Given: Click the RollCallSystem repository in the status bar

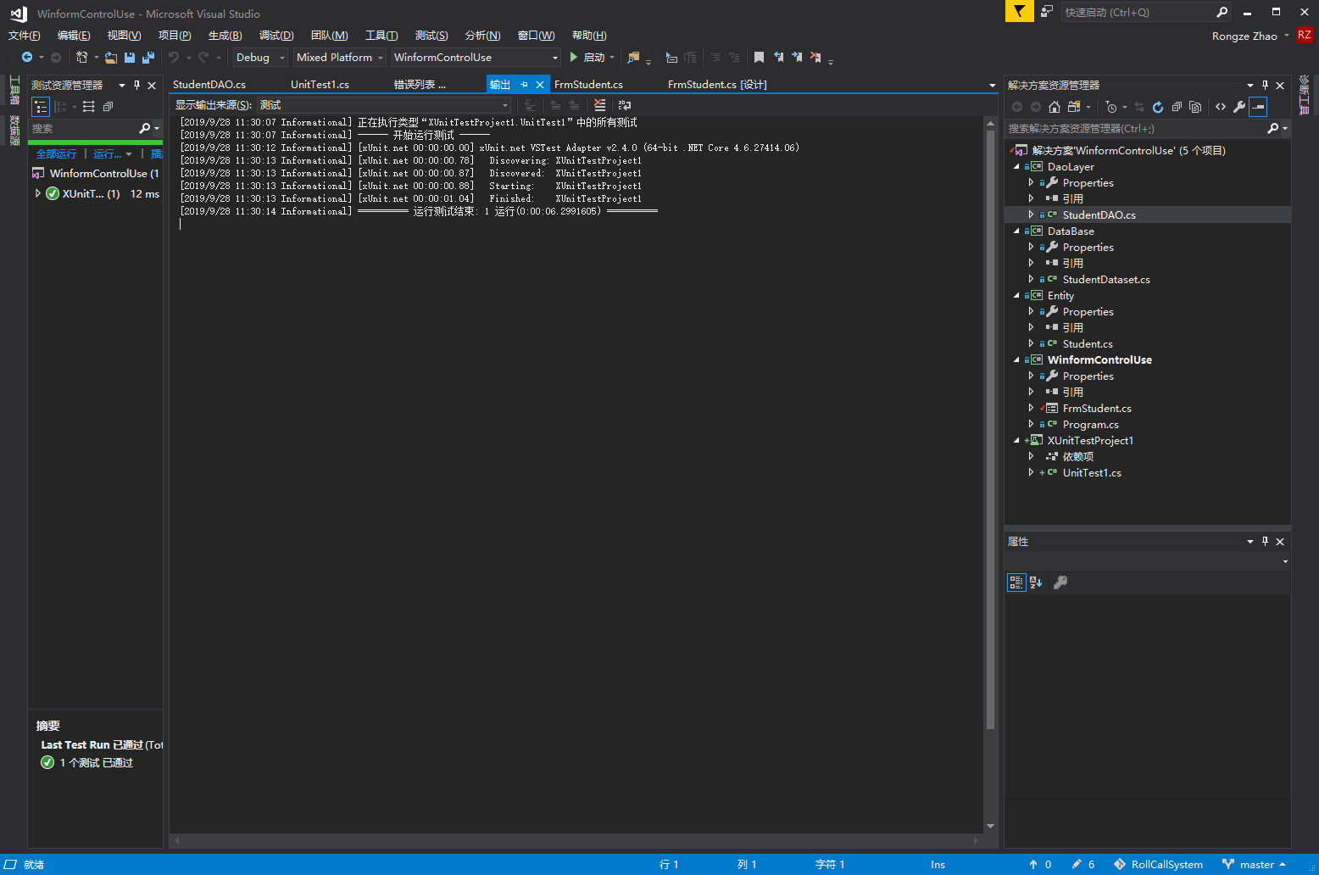Looking at the screenshot, I should pyautogui.click(x=1158, y=864).
